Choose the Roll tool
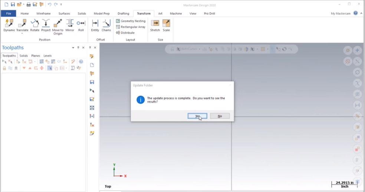Viewport: 365px width, 192px height. click(x=81, y=25)
